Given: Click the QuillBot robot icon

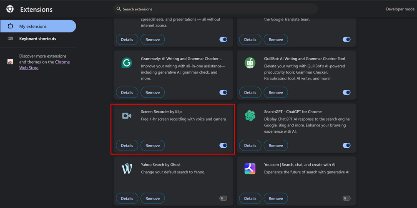Looking at the screenshot, I should 250,63.
